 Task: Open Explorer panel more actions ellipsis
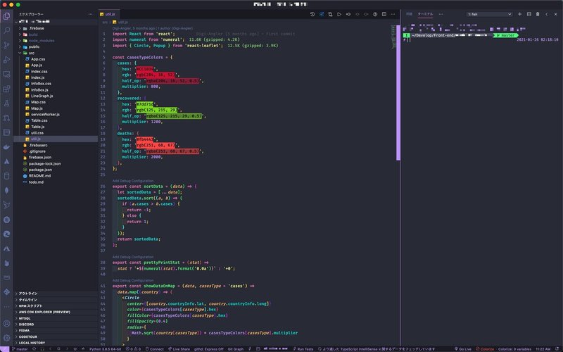click(91, 14)
